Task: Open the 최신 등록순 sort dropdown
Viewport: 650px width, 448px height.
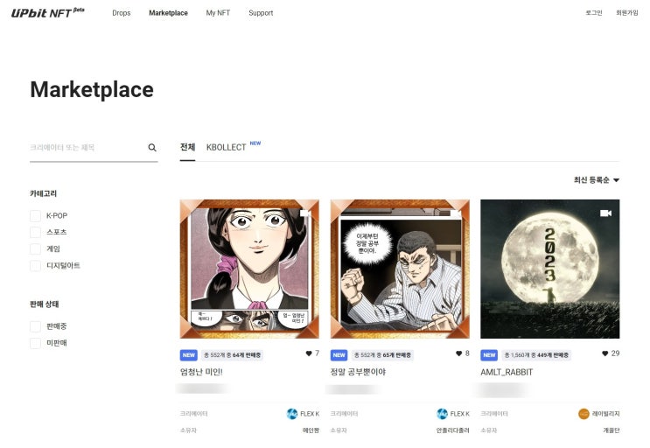Action: [x=597, y=180]
